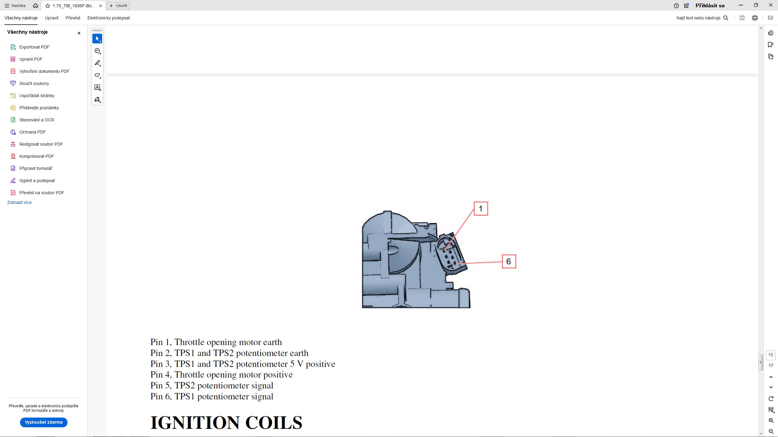
Task: Click the print document icon
Action: coord(755,18)
